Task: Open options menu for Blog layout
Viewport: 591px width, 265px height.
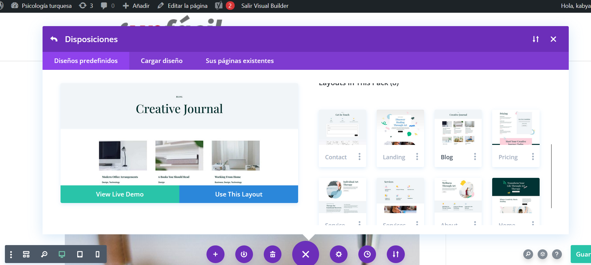Action: [x=475, y=157]
